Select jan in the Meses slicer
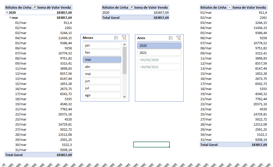Screen dimensions: 273x167 pos(102,45)
